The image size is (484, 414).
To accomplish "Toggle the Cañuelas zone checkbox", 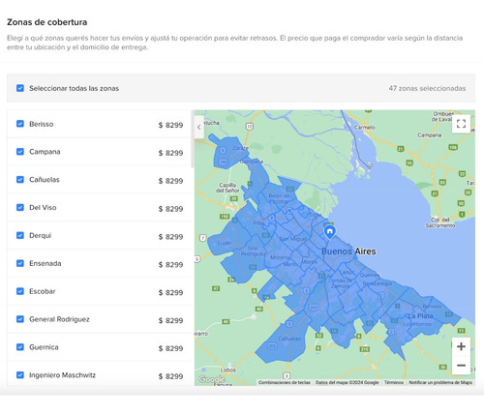I will tap(20, 180).
